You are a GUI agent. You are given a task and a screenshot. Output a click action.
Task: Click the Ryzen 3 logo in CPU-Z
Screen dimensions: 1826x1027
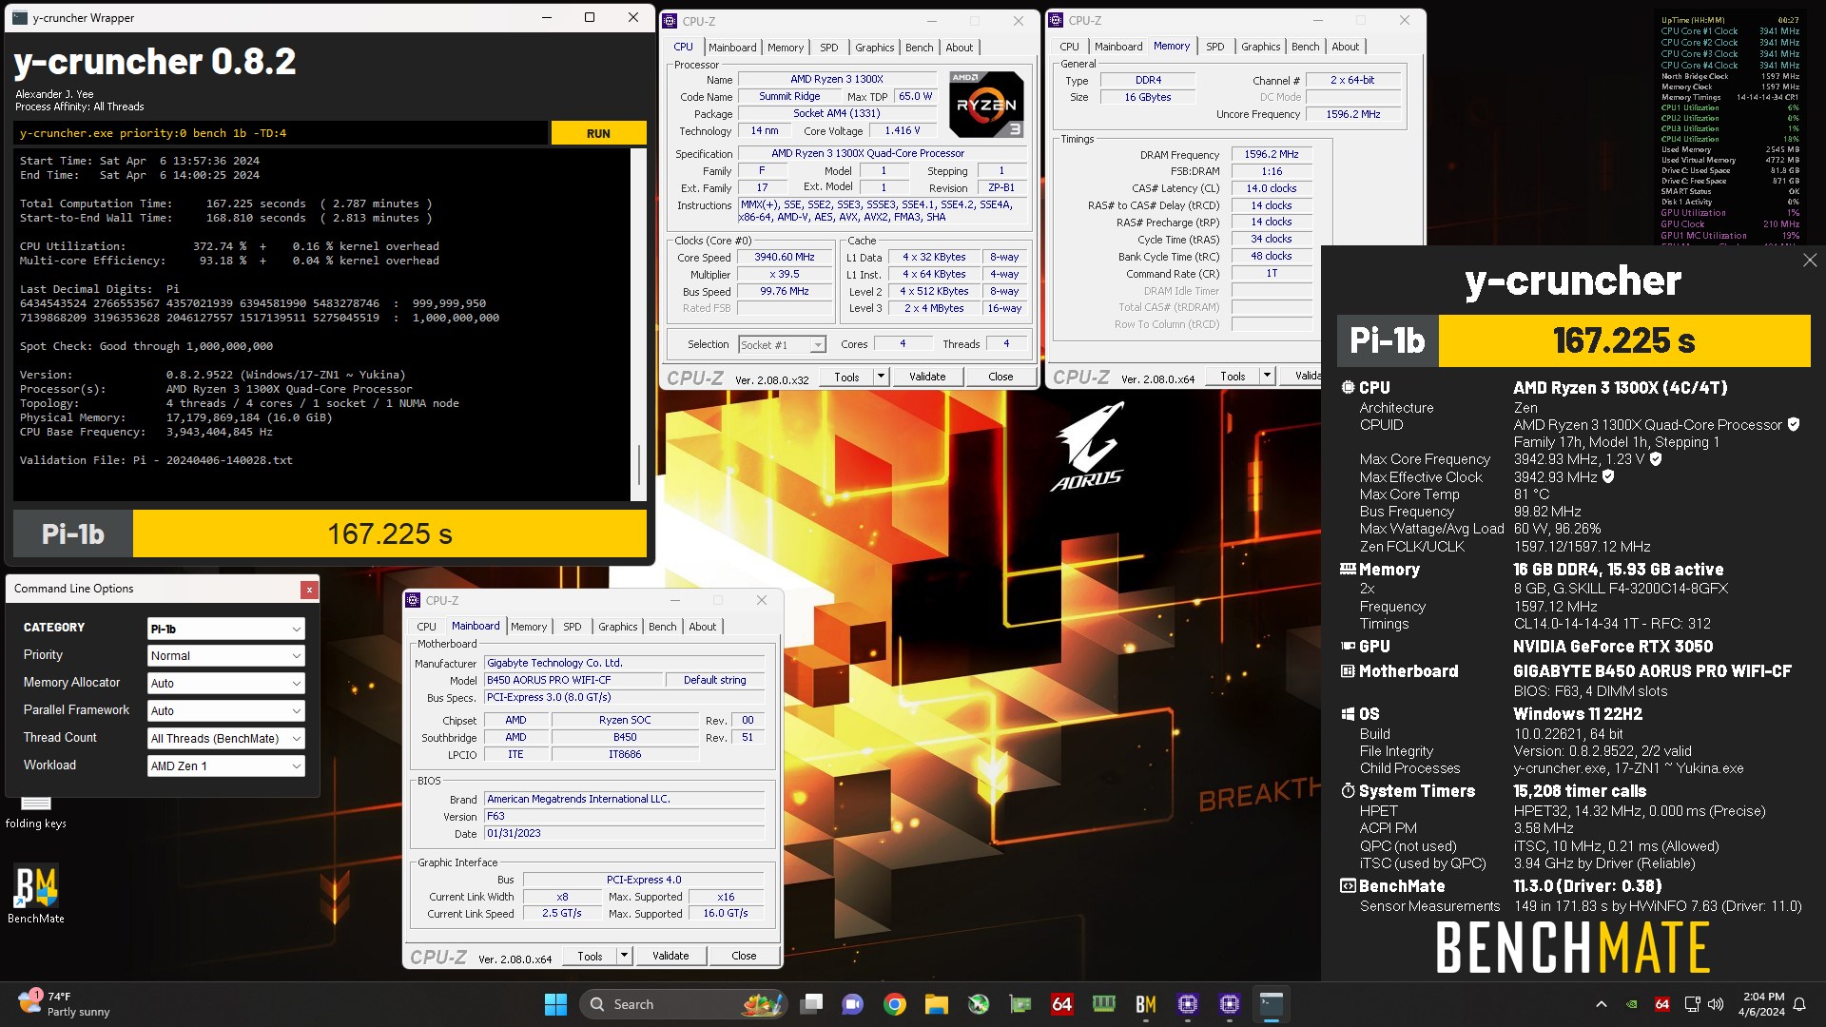point(986,105)
